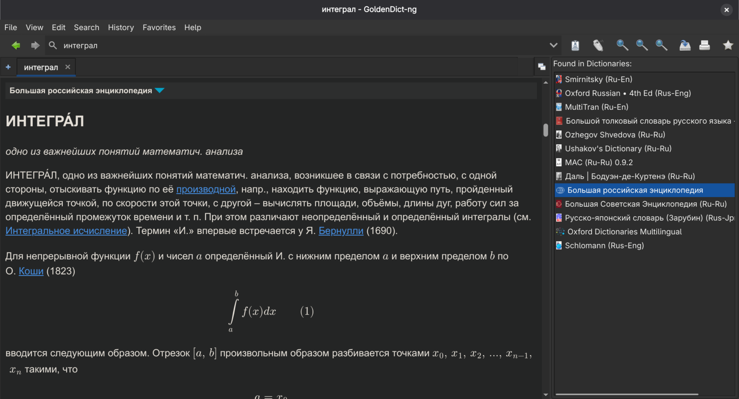739x399 pixels.
Task: Open the search history dropdown chevron
Action: point(553,45)
